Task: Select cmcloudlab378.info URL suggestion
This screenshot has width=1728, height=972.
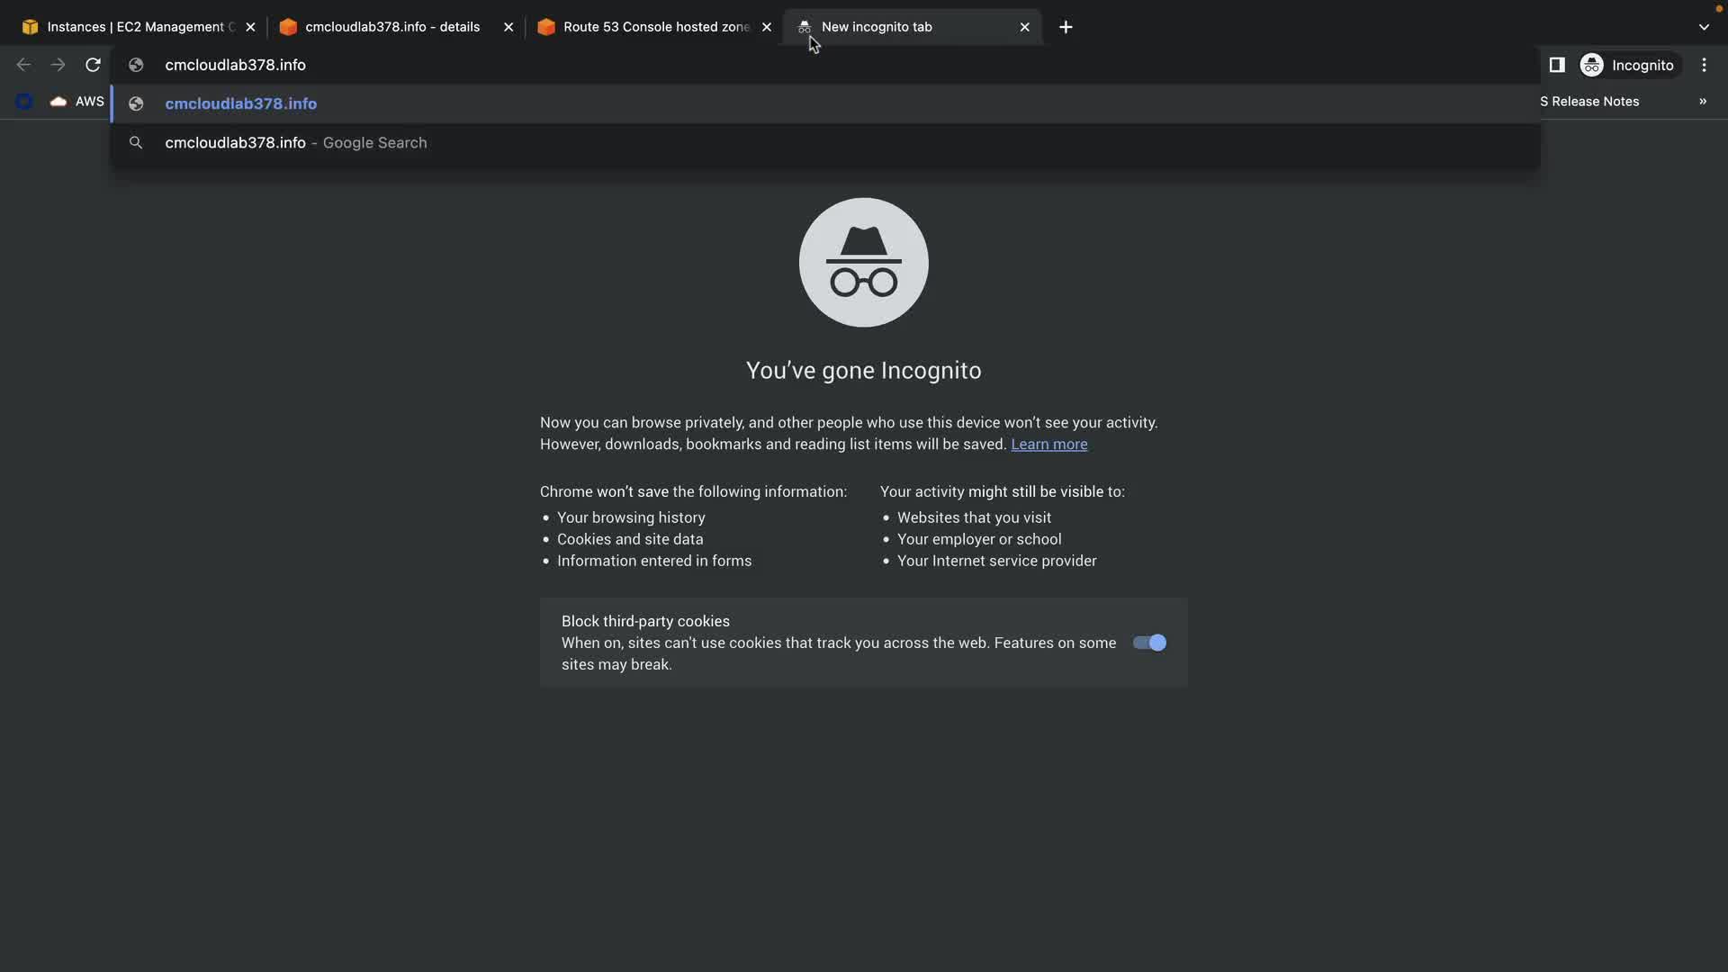Action: [241, 103]
